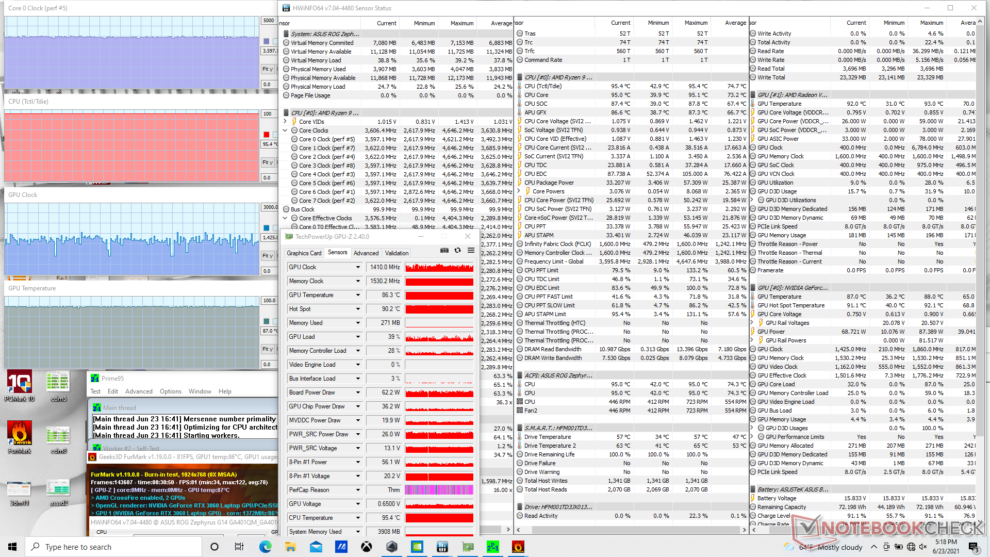Click the muted volume tray icon

tap(923, 547)
